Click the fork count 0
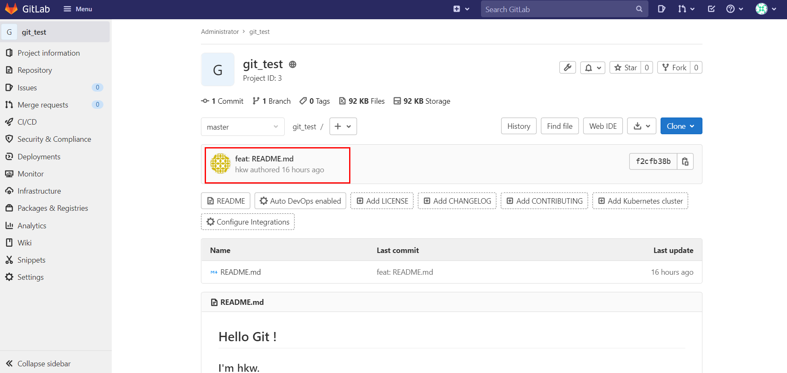 tap(696, 67)
